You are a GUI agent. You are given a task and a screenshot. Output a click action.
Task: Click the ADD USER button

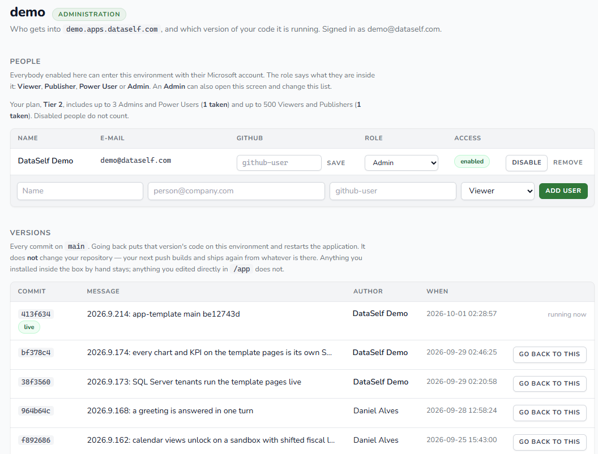pos(563,191)
